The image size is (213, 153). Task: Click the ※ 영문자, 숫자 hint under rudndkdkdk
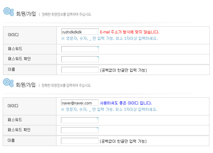tap(109, 39)
